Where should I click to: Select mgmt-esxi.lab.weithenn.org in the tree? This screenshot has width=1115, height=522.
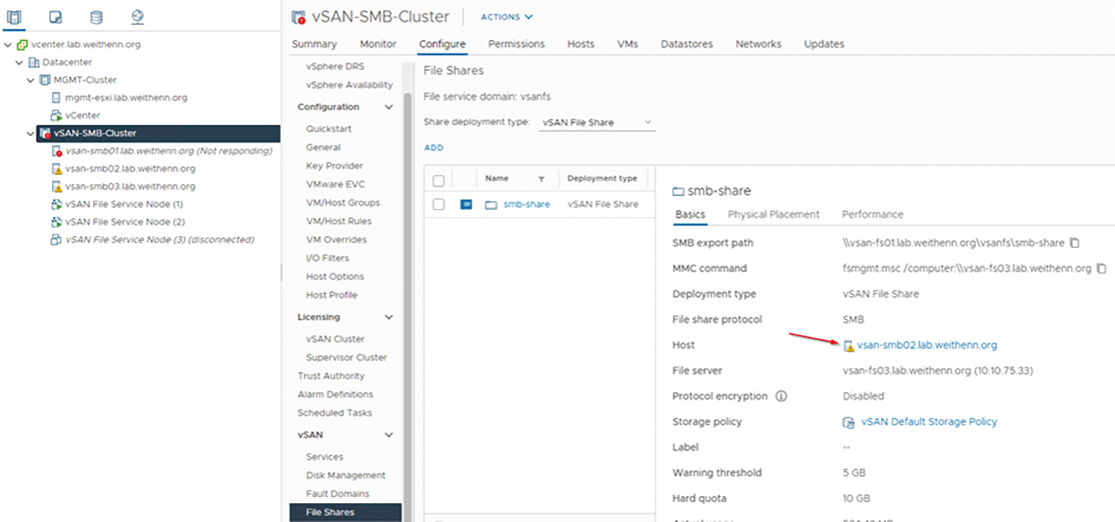pyautogui.click(x=126, y=98)
